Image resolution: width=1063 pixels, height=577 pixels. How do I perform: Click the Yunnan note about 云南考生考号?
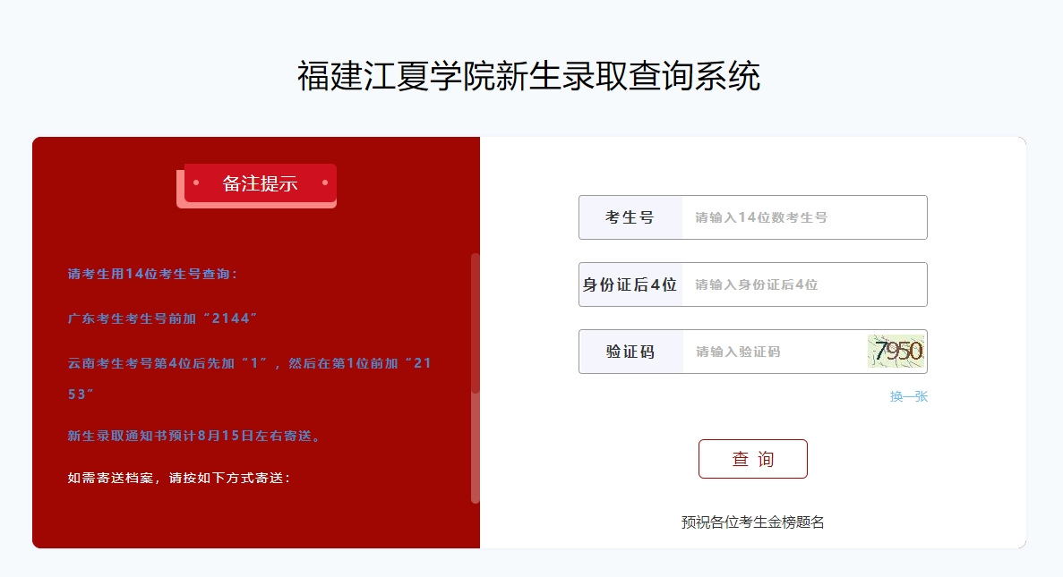[x=250, y=378]
